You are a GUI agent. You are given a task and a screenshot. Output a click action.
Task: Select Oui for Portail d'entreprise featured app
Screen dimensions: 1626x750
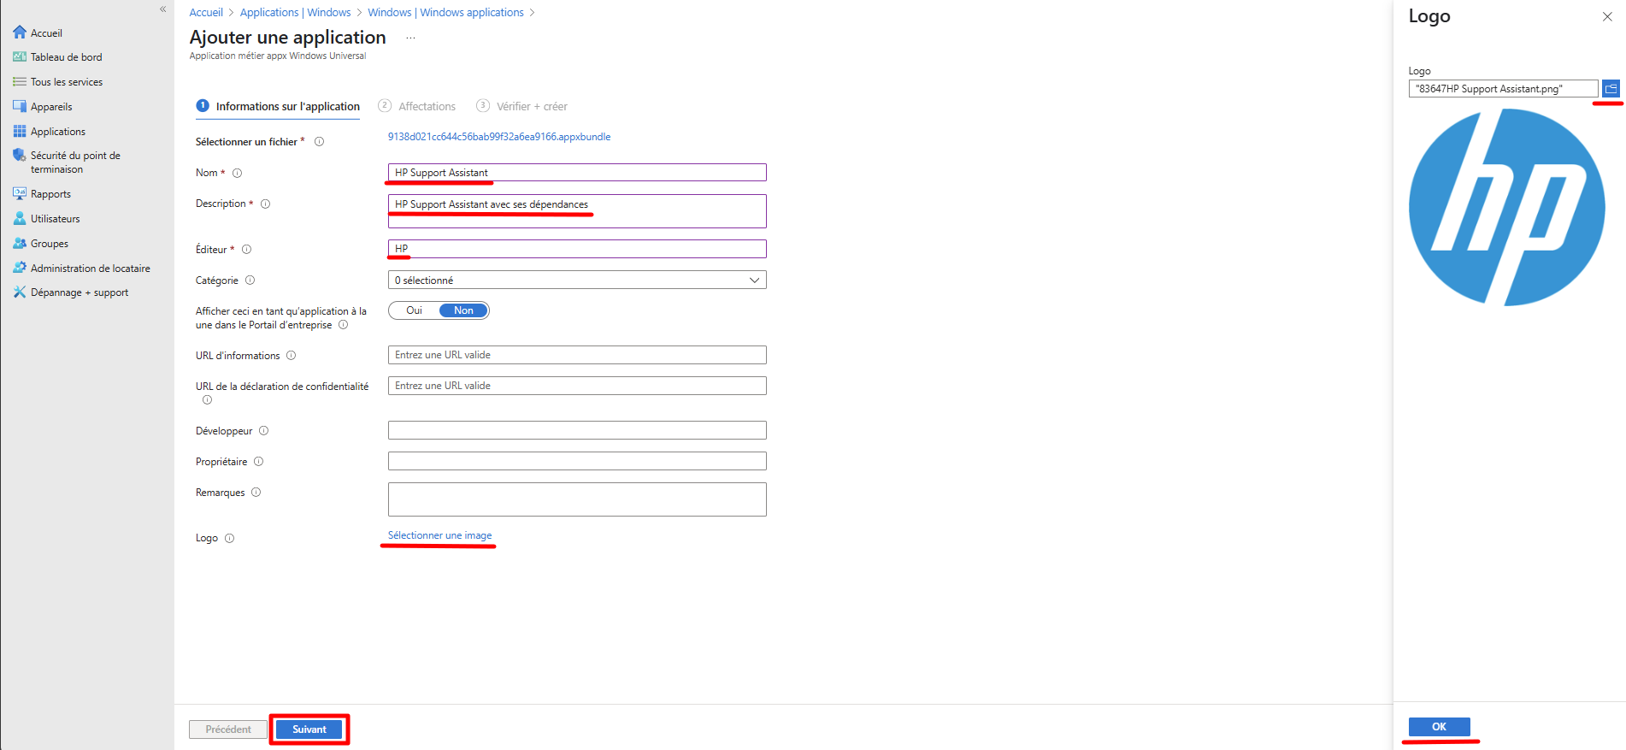pos(415,310)
